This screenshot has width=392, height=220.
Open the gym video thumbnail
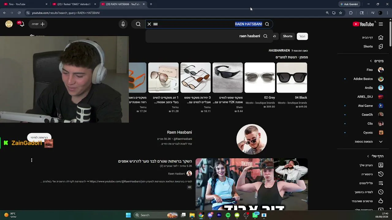click(252, 184)
